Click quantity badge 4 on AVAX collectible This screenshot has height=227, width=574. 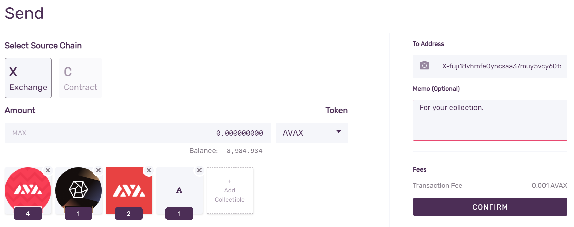point(28,213)
